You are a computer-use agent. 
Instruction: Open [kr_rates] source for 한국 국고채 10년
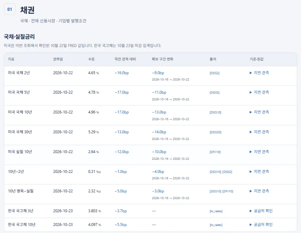click(216, 225)
